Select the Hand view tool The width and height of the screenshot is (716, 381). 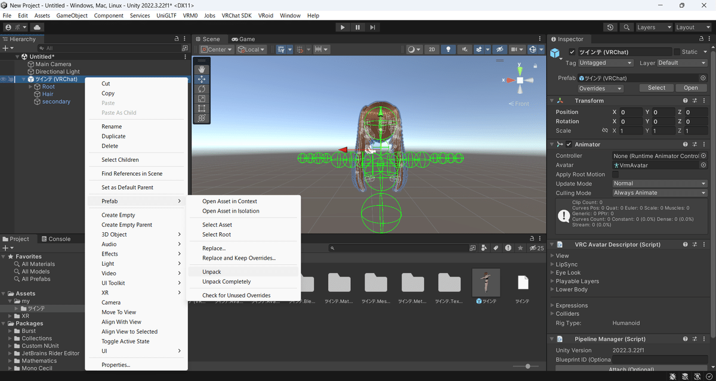[202, 69]
